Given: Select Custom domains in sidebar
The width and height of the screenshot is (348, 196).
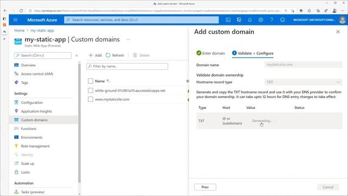Looking at the screenshot, I should (34, 120).
